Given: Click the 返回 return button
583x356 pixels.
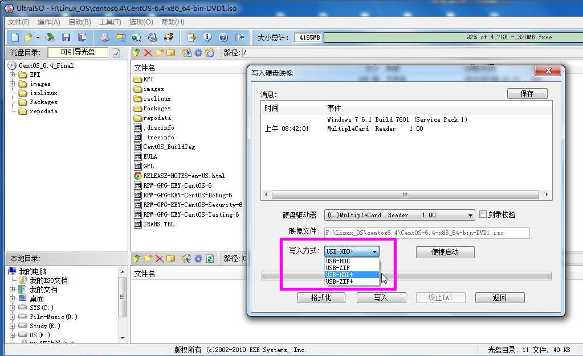Looking at the screenshot, I should (x=500, y=298).
